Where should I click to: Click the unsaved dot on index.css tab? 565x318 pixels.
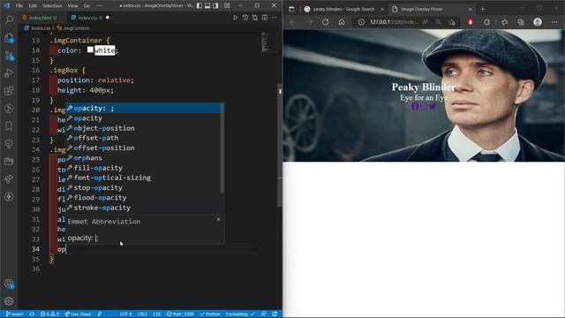coord(108,18)
